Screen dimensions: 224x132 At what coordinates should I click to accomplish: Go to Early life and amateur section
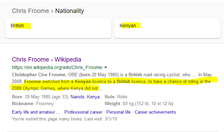36,112
